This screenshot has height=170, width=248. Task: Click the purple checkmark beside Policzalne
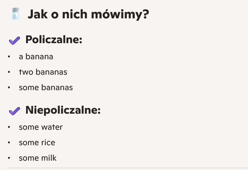pyautogui.click(x=14, y=40)
